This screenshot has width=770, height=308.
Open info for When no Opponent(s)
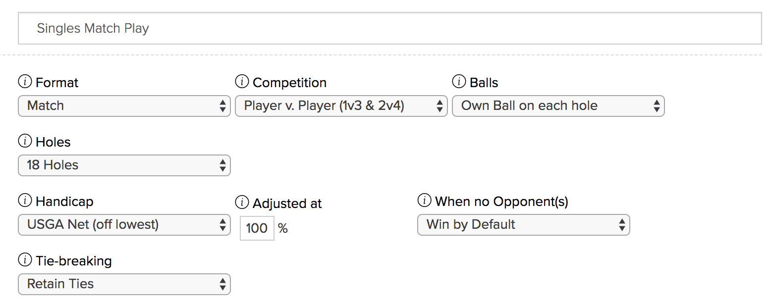[424, 201]
